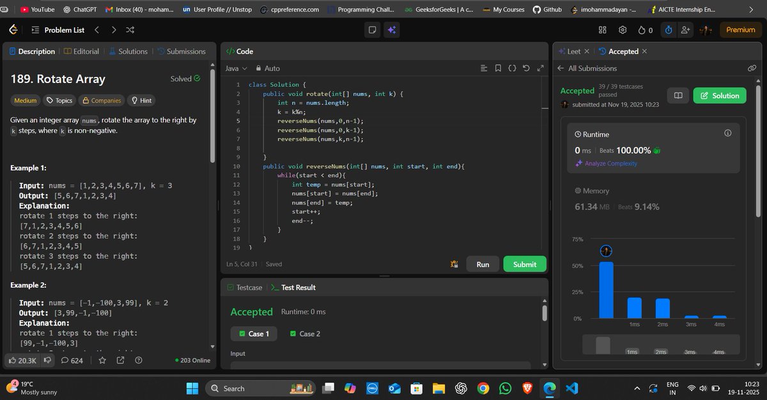Expand the code editor to fullscreen
Screen dimensions: 767x400
pyautogui.click(x=540, y=68)
